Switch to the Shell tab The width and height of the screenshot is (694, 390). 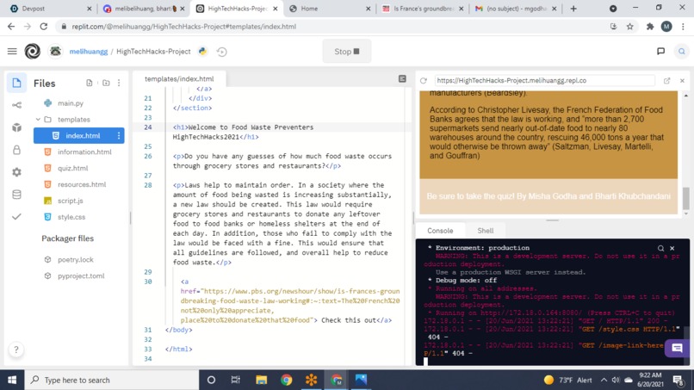click(x=485, y=231)
